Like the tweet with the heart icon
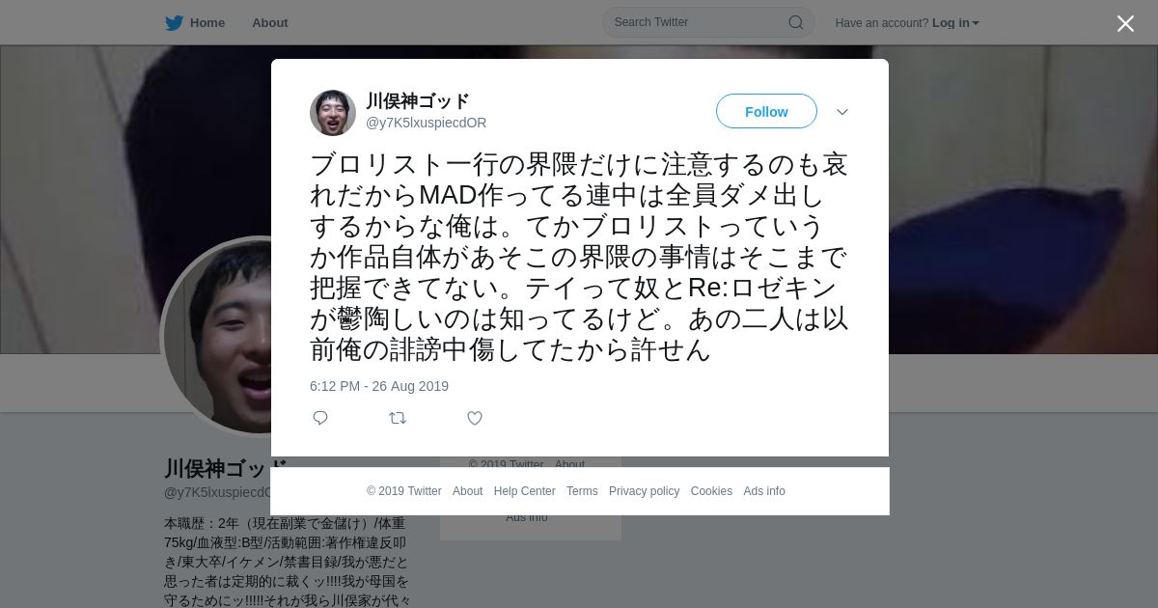The height and width of the screenshot is (608, 1158). (475, 418)
